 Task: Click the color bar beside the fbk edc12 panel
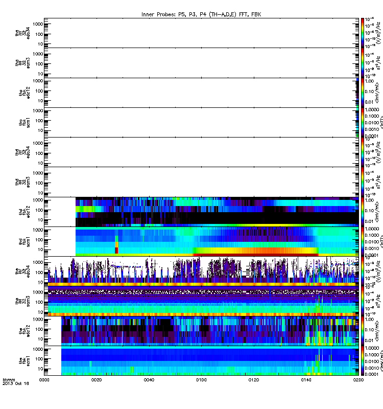pyautogui.click(x=363, y=331)
